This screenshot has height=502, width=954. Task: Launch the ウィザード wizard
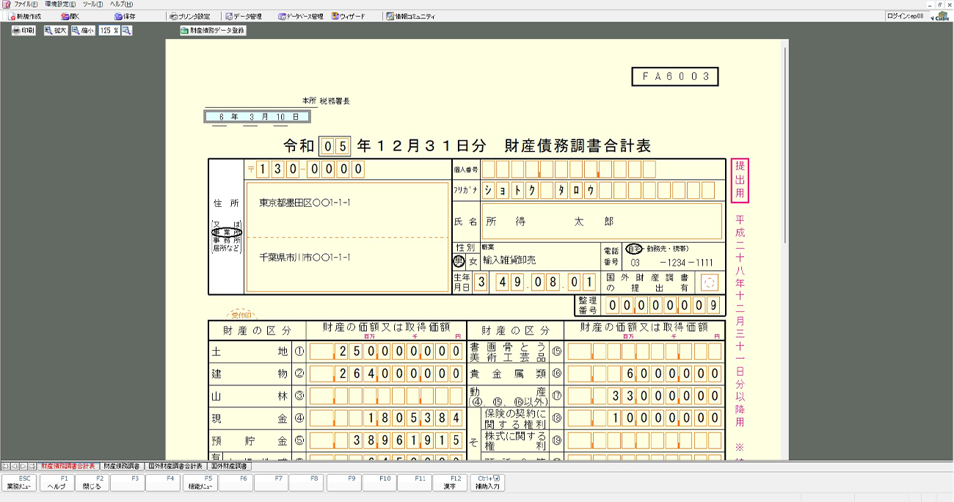(x=348, y=16)
